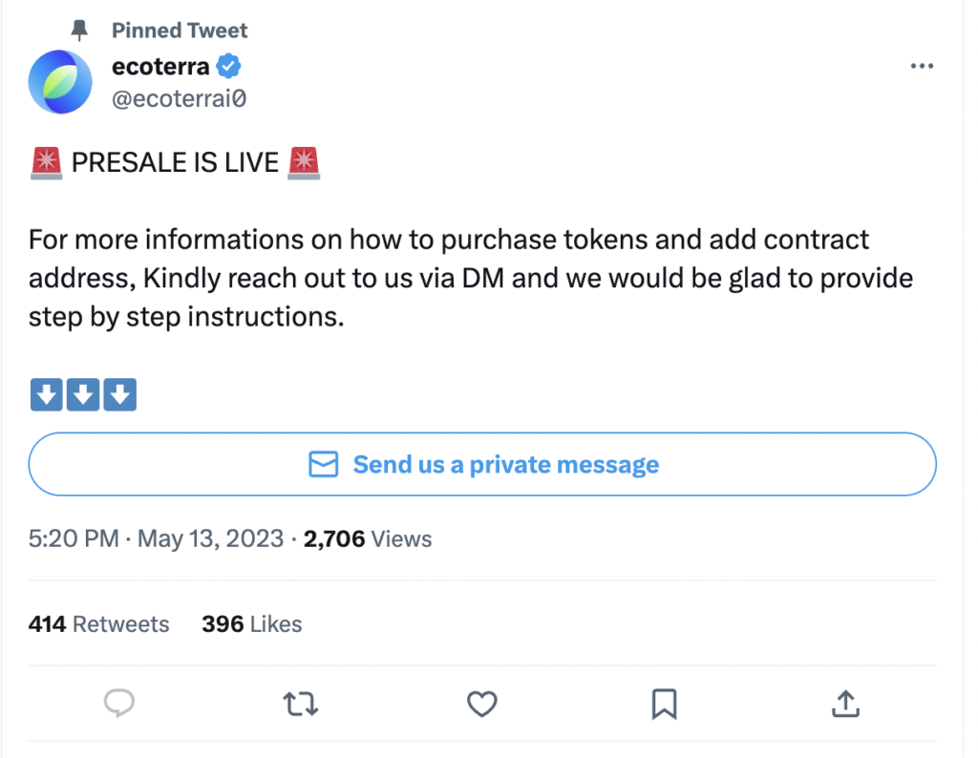
Task: Click the blue verified badge
Action: pos(230,67)
